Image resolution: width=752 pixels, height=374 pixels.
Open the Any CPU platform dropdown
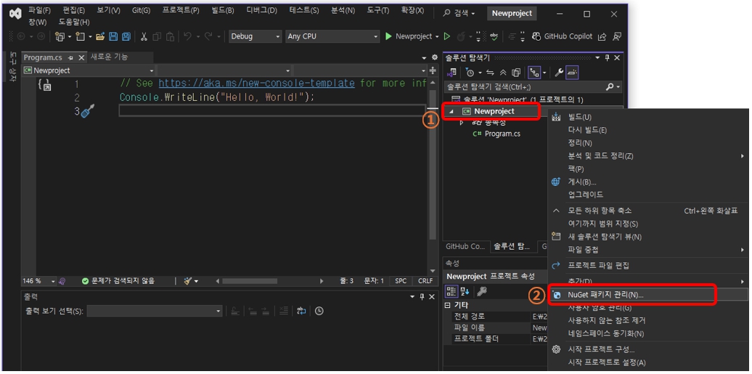332,36
